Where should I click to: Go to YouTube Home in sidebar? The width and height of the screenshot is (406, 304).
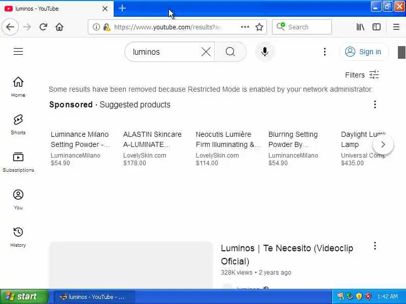tap(18, 87)
